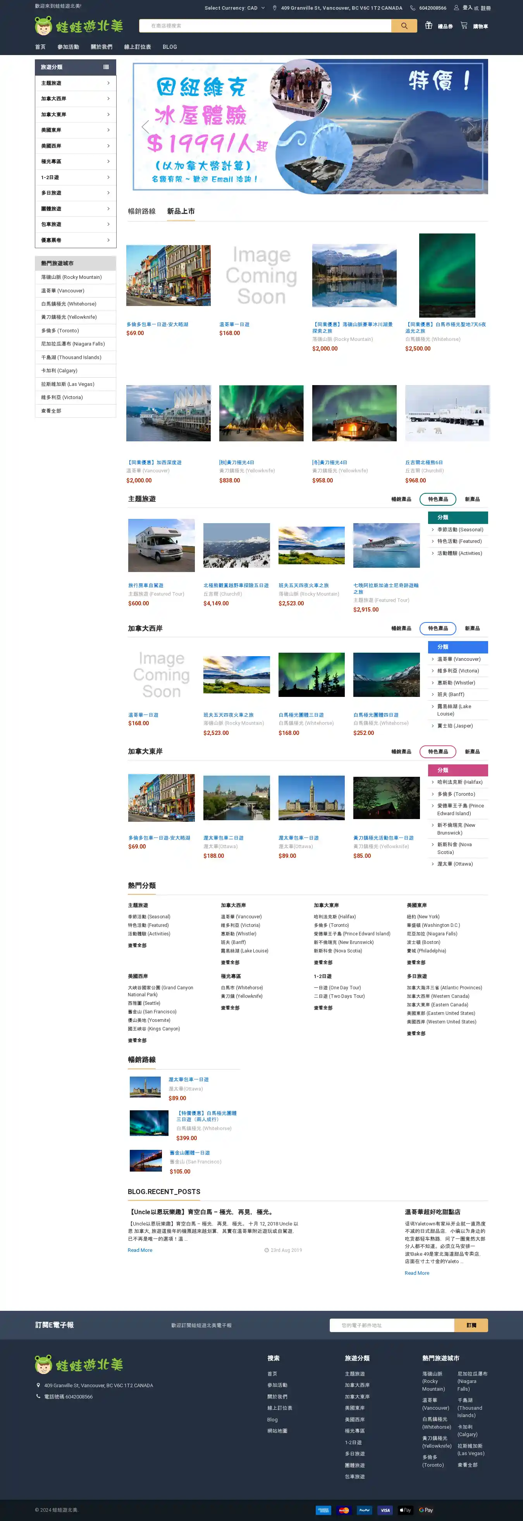This screenshot has height=1521, width=523.
Task: Click the frog site logo in header
Action: (78, 26)
